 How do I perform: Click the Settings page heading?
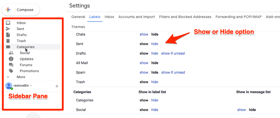(79, 6)
